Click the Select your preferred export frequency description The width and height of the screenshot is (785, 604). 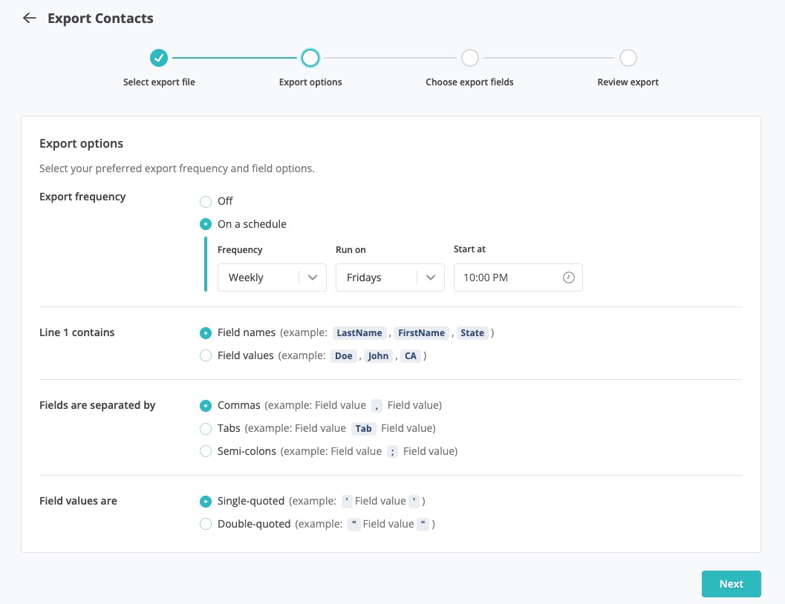click(177, 168)
